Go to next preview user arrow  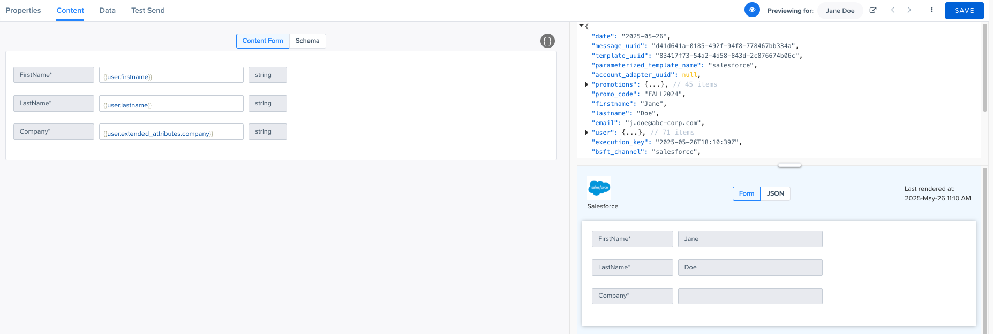(x=909, y=10)
